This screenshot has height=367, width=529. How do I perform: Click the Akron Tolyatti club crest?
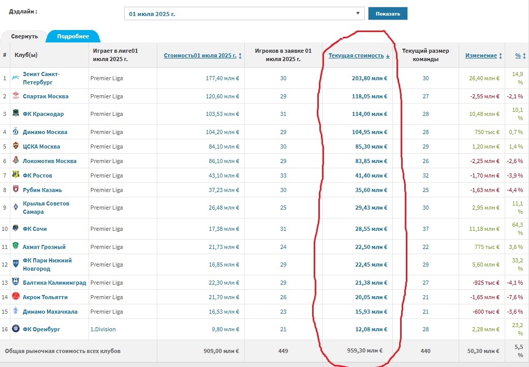[x=16, y=296]
